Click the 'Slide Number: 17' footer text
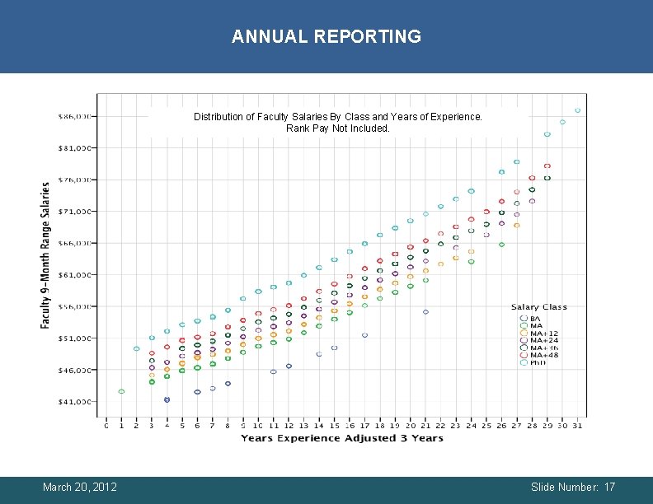 tap(573, 487)
